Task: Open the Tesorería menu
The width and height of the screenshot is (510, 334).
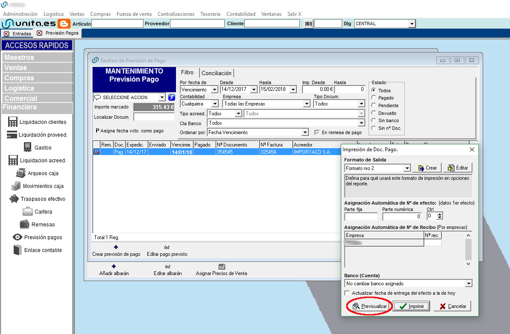Action: (210, 14)
